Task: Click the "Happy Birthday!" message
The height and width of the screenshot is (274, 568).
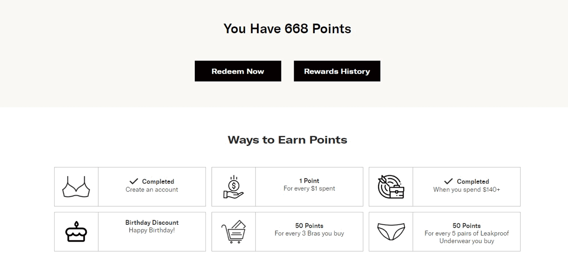Action: pyautogui.click(x=152, y=230)
